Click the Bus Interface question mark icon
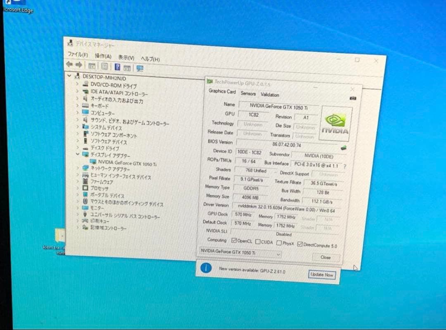Viewport: 446px width, 330px height. coord(345,167)
